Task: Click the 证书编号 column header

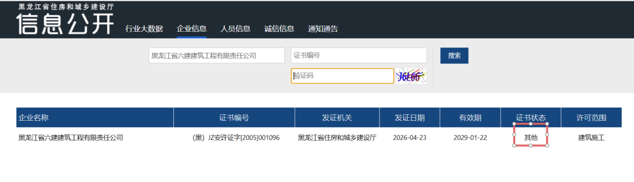Action: [234, 118]
